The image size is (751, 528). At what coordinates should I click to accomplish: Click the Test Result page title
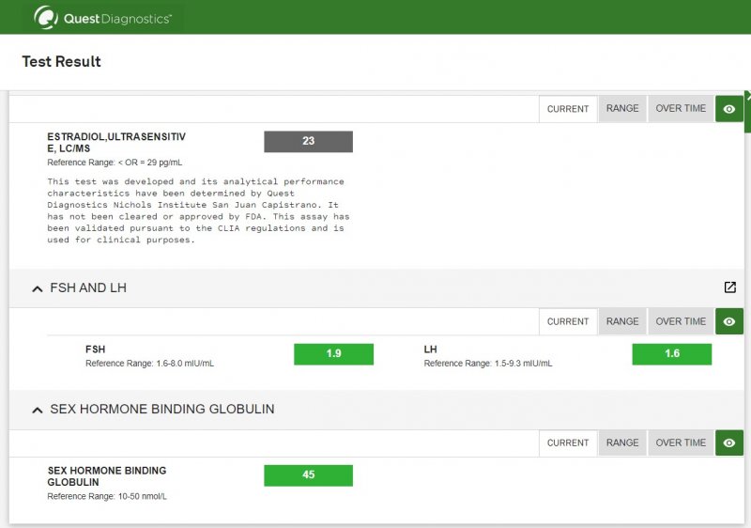point(61,61)
